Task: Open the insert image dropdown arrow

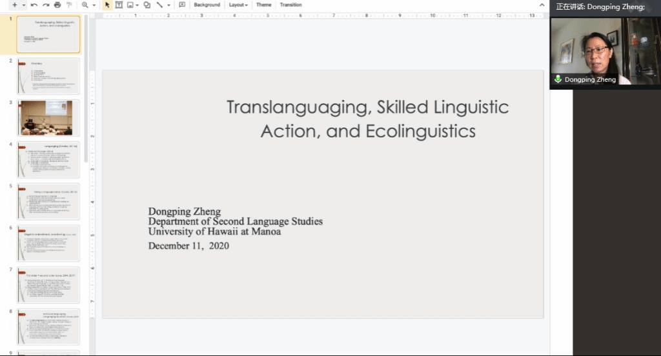Action: tap(137, 5)
